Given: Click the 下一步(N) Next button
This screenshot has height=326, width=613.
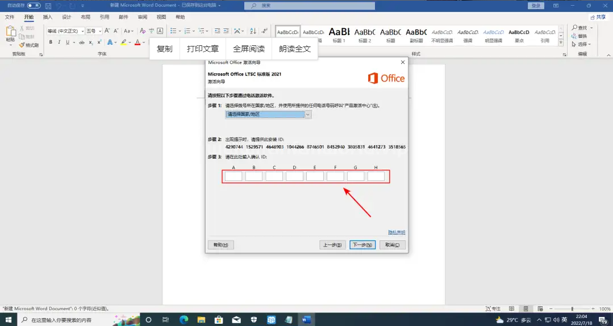Looking at the screenshot, I should (x=362, y=245).
